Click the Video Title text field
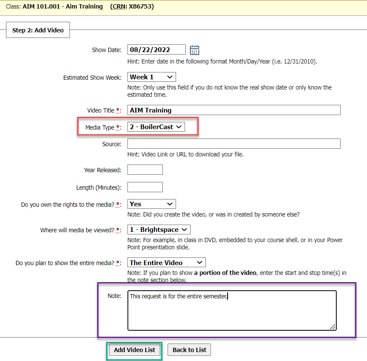Image resolution: width=367 pixels, height=361 pixels. tap(234, 110)
